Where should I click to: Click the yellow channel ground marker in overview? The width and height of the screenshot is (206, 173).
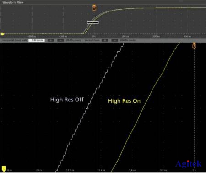[2, 34]
